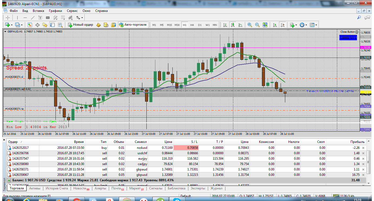This screenshot has height=201, width=374.
Task: Zoom out of the chart
Action: pyautogui.click(x=257, y=25)
